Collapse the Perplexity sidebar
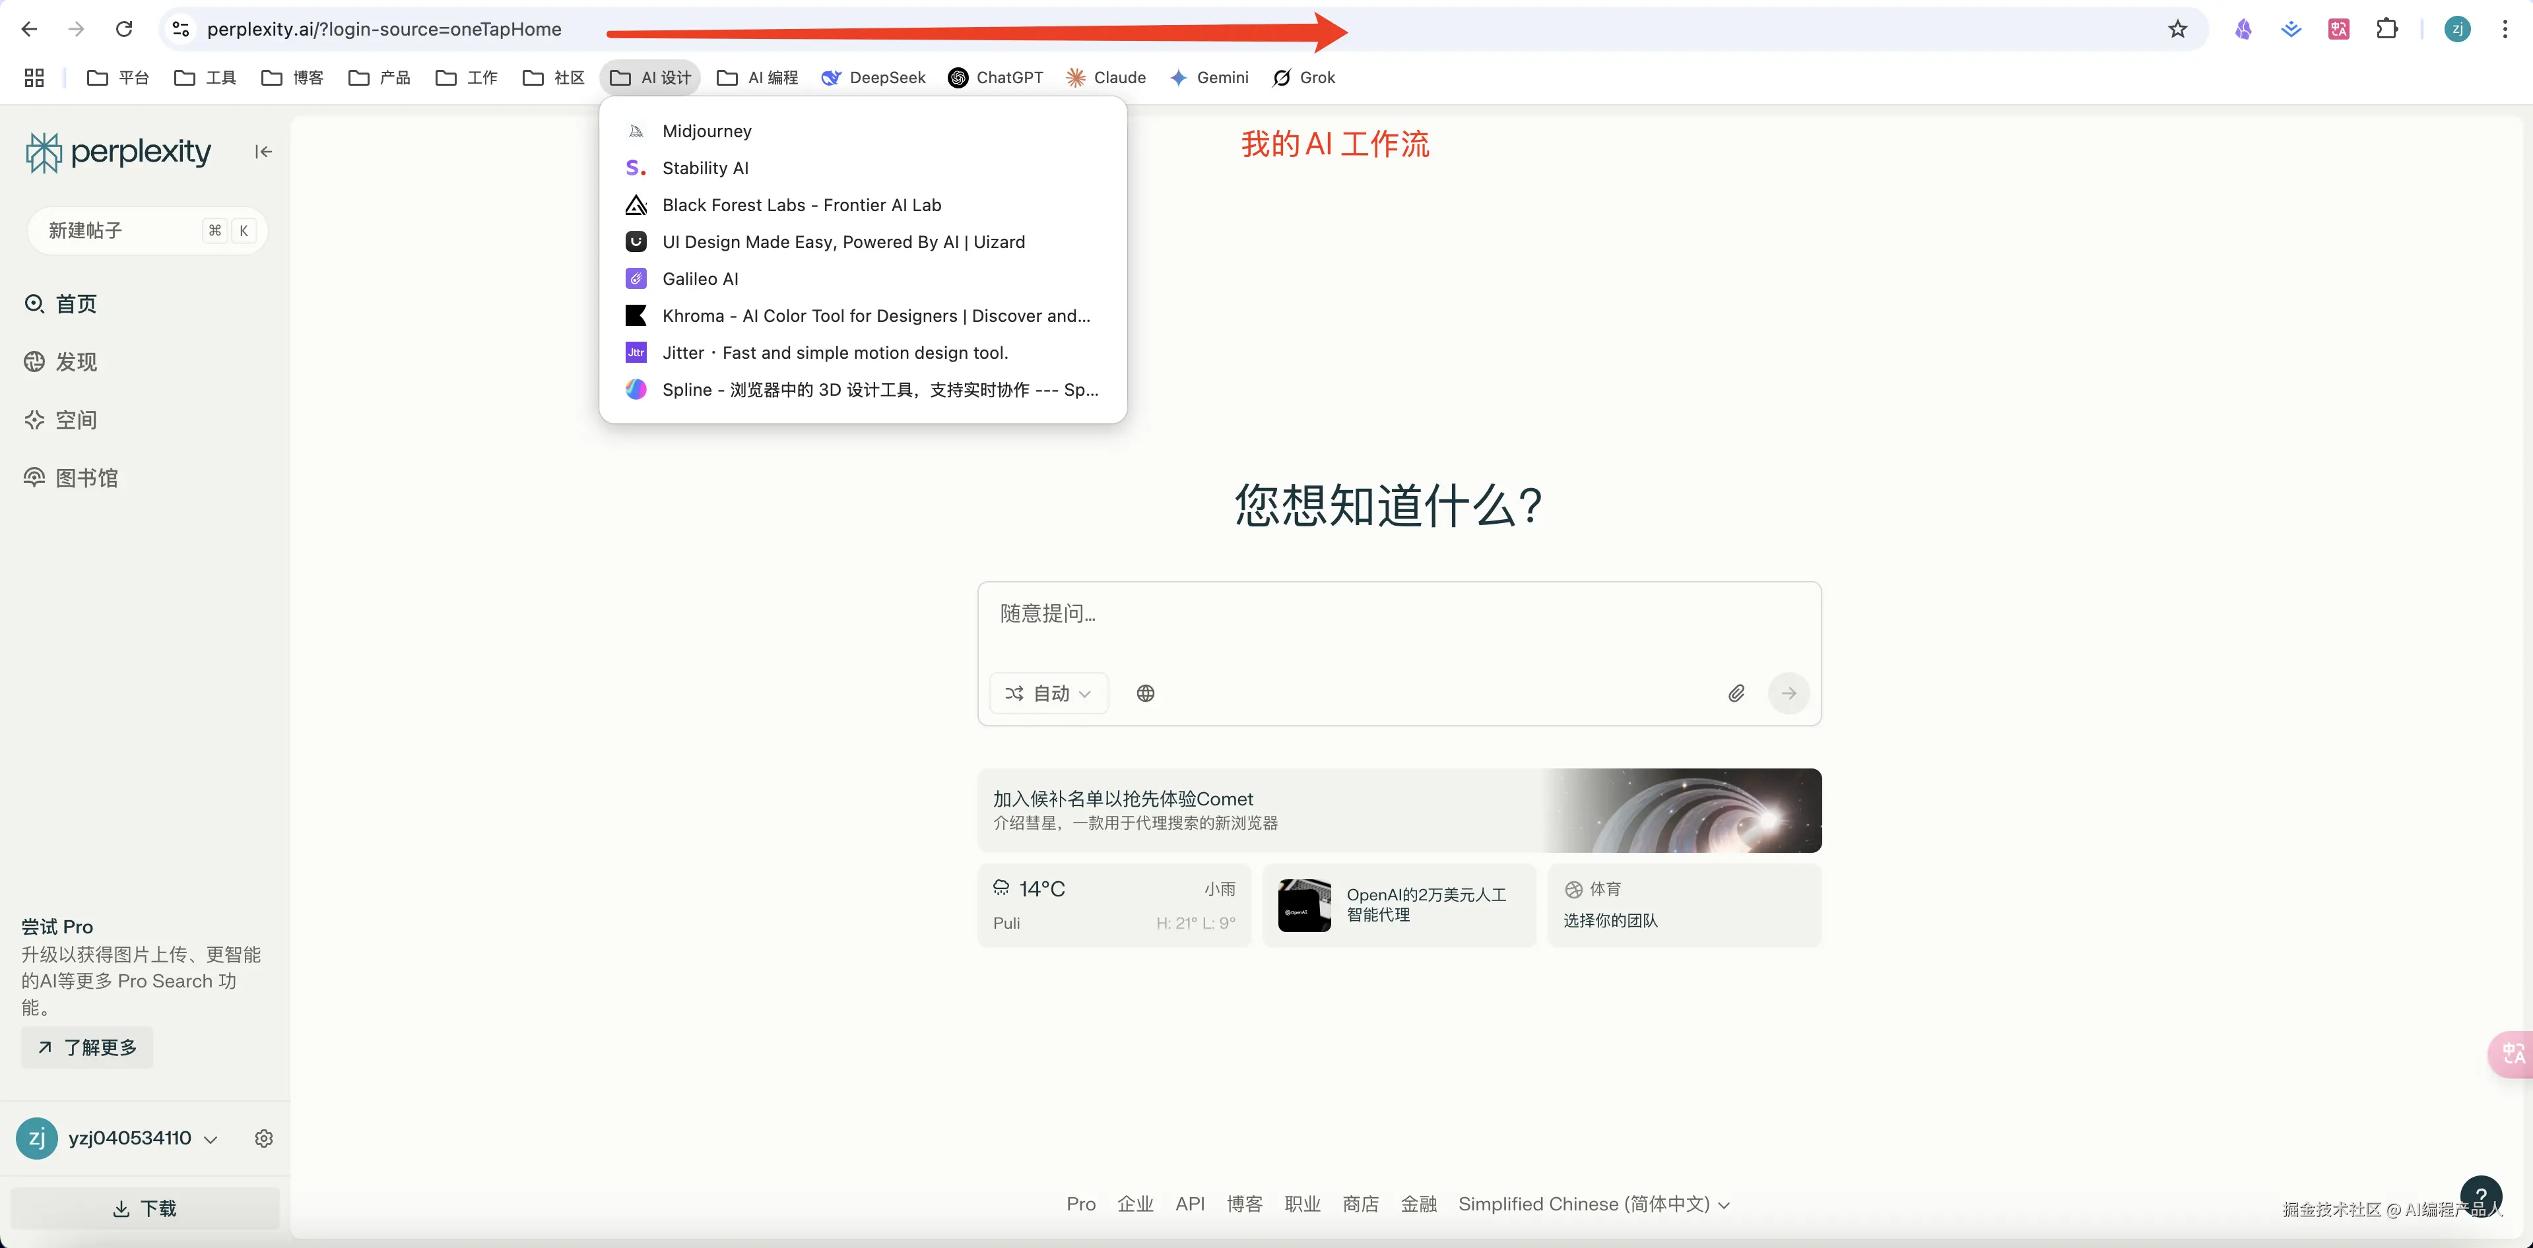The width and height of the screenshot is (2533, 1248). click(x=261, y=151)
